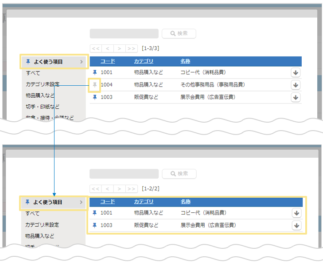Viewport: 323px width, 263px height.
Task: Go to first page in upper pagination
Action: tap(96, 48)
